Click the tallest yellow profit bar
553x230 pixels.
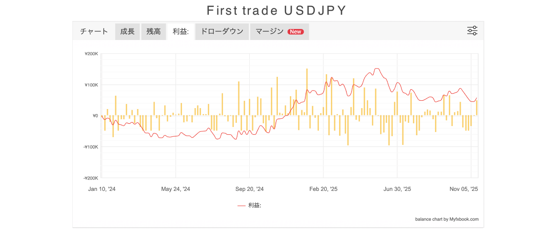tap(307, 92)
